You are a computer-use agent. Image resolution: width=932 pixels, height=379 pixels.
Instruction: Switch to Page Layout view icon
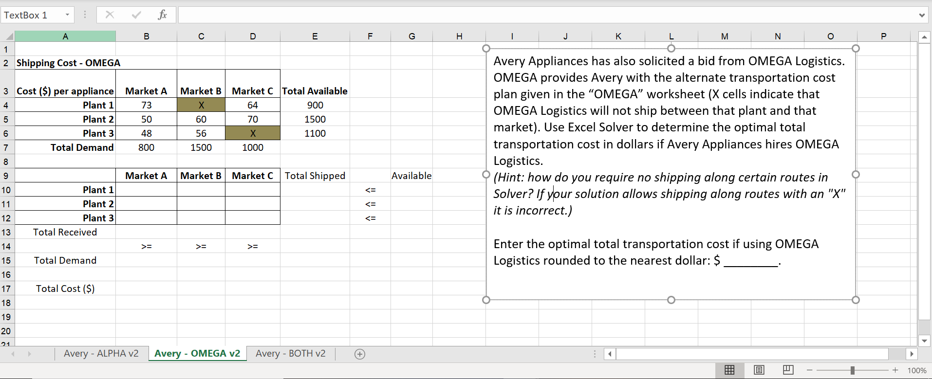[x=759, y=370]
